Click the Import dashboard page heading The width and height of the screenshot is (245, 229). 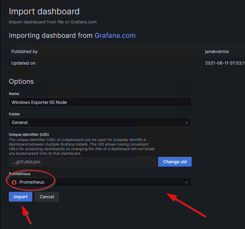[x=44, y=12]
